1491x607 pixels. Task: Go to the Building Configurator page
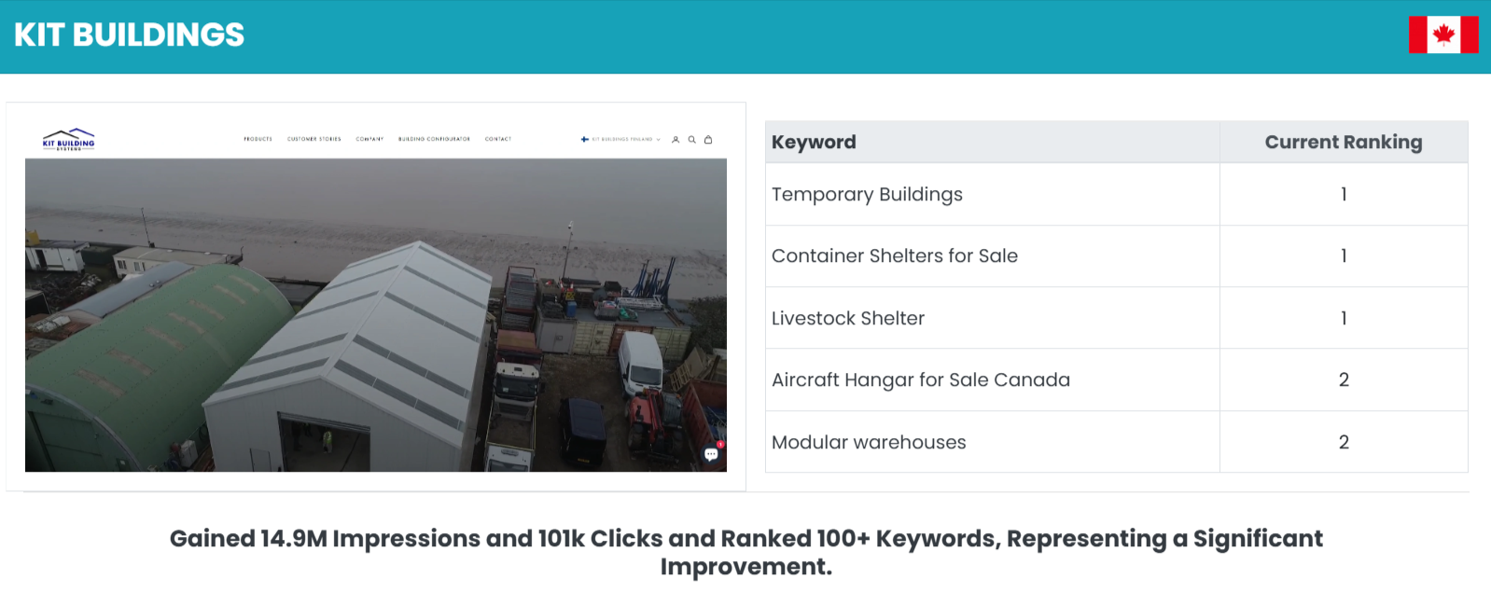point(434,139)
